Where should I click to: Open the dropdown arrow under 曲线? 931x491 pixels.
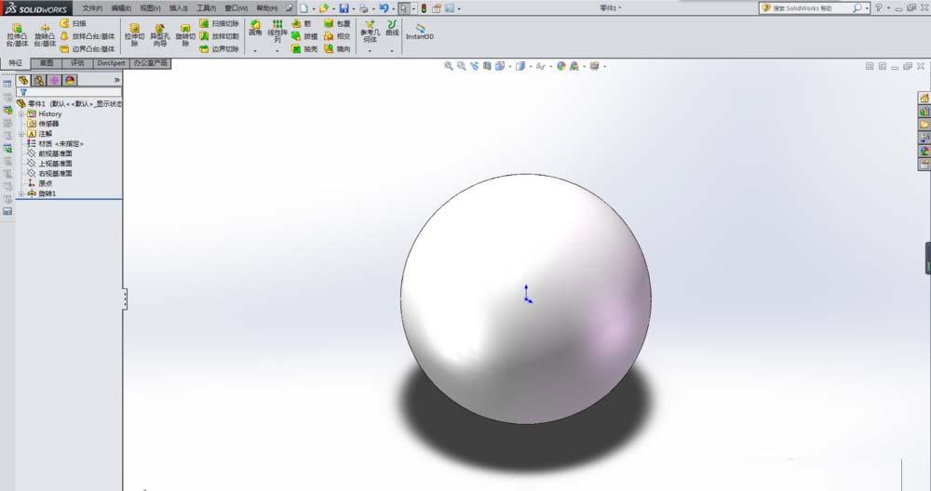(392, 51)
